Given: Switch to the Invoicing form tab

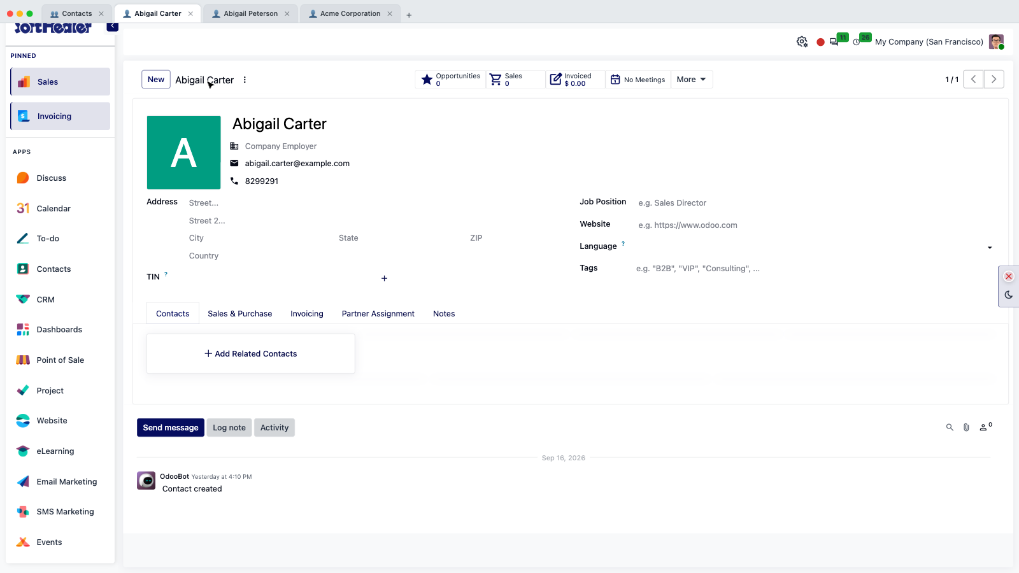Looking at the screenshot, I should (x=307, y=314).
